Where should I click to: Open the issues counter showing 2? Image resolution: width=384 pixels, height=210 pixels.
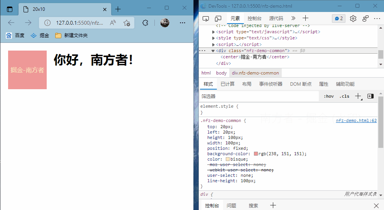pos(339,19)
